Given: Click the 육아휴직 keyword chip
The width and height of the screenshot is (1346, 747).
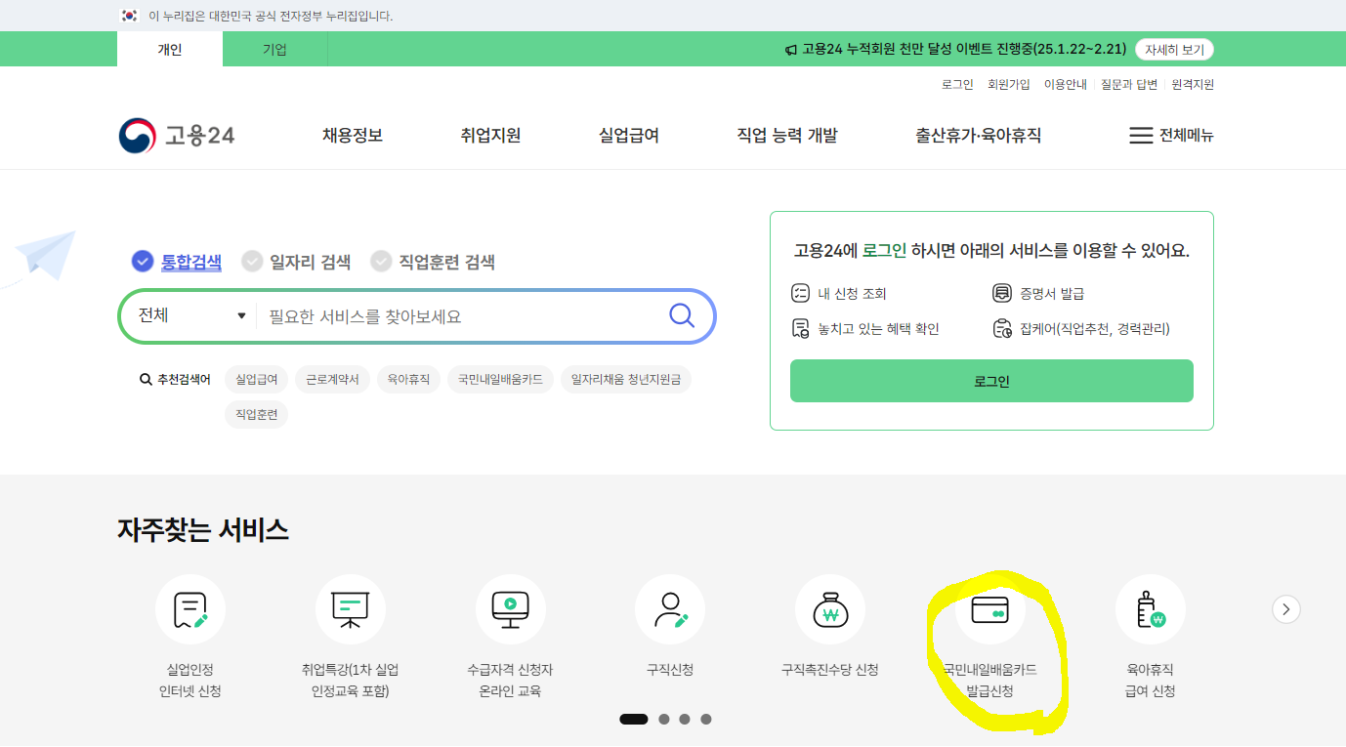Looking at the screenshot, I should click(408, 379).
